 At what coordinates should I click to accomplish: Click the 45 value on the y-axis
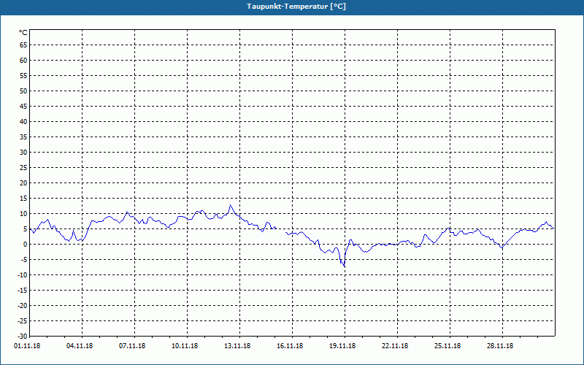click(23, 107)
